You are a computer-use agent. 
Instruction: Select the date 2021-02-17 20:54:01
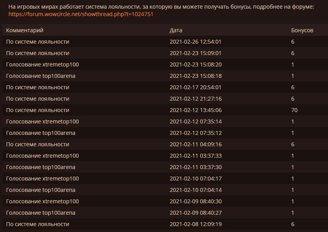[195, 87]
